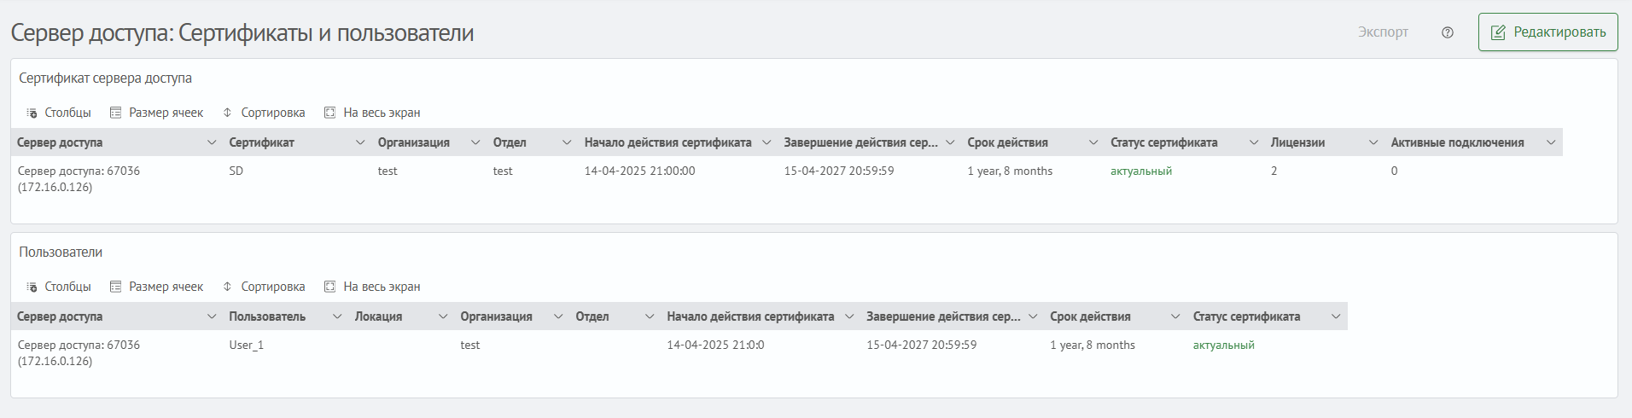The width and height of the screenshot is (1632, 418).
Task: Expand the Пользователь column dropdown arrow
Action: (337, 316)
